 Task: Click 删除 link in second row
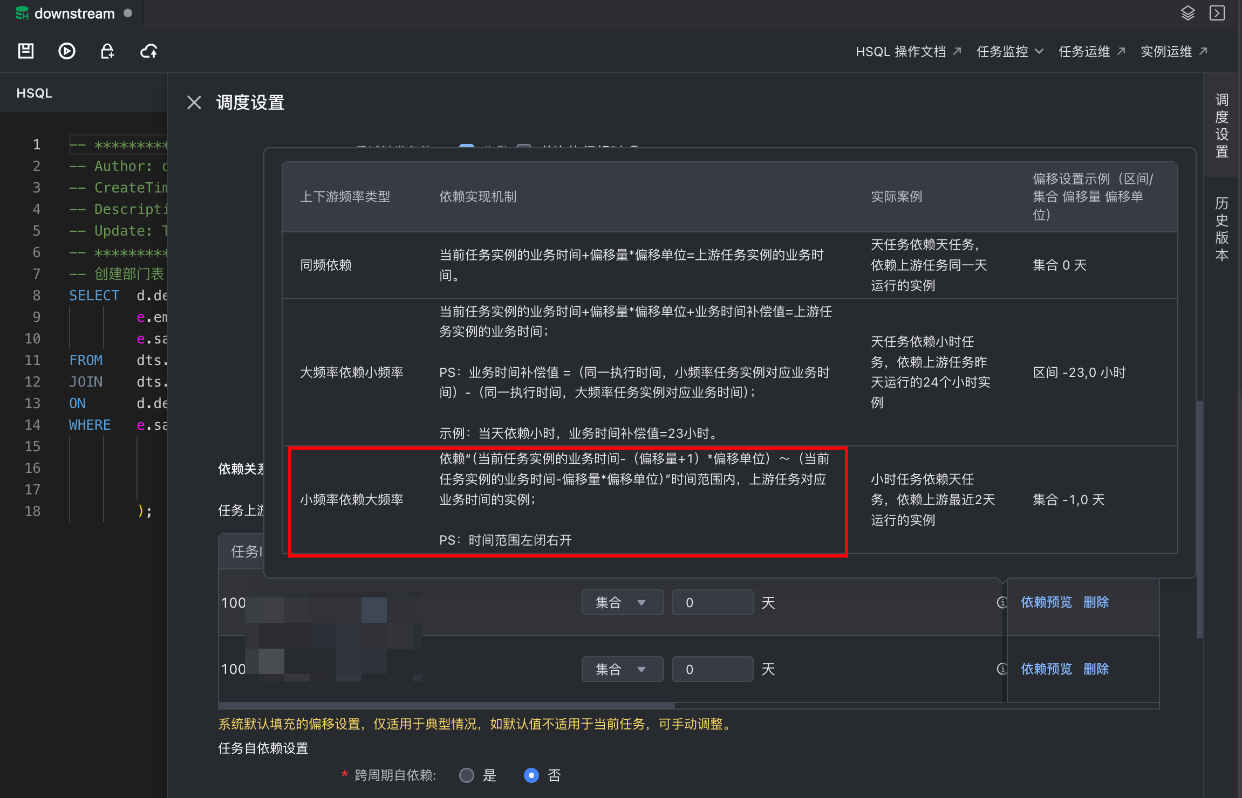point(1096,669)
